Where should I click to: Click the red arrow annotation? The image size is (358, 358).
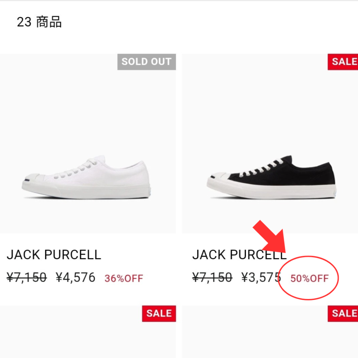click(x=268, y=237)
